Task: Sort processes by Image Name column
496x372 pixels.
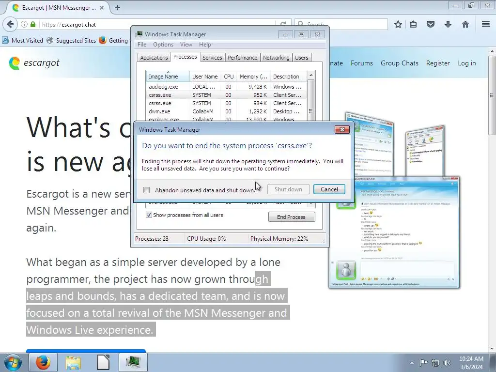Action: click(168, 77)
